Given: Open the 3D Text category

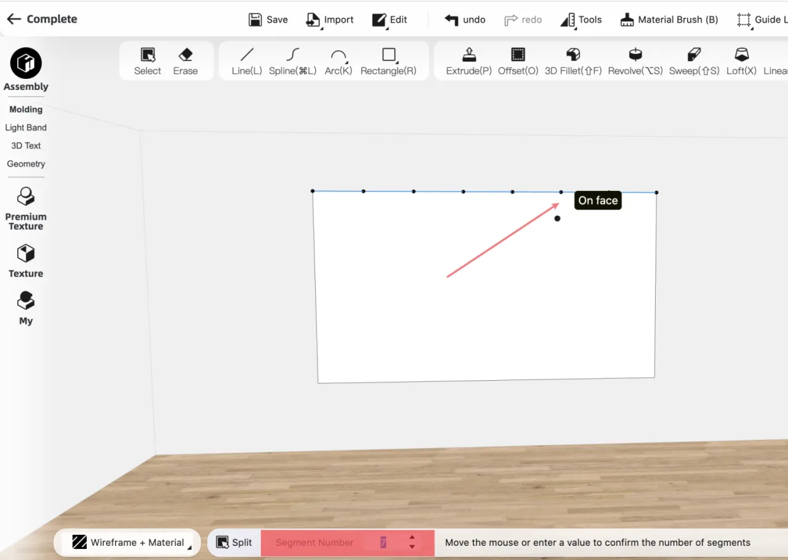Looking at the screenshot, I should coord(26,145).
